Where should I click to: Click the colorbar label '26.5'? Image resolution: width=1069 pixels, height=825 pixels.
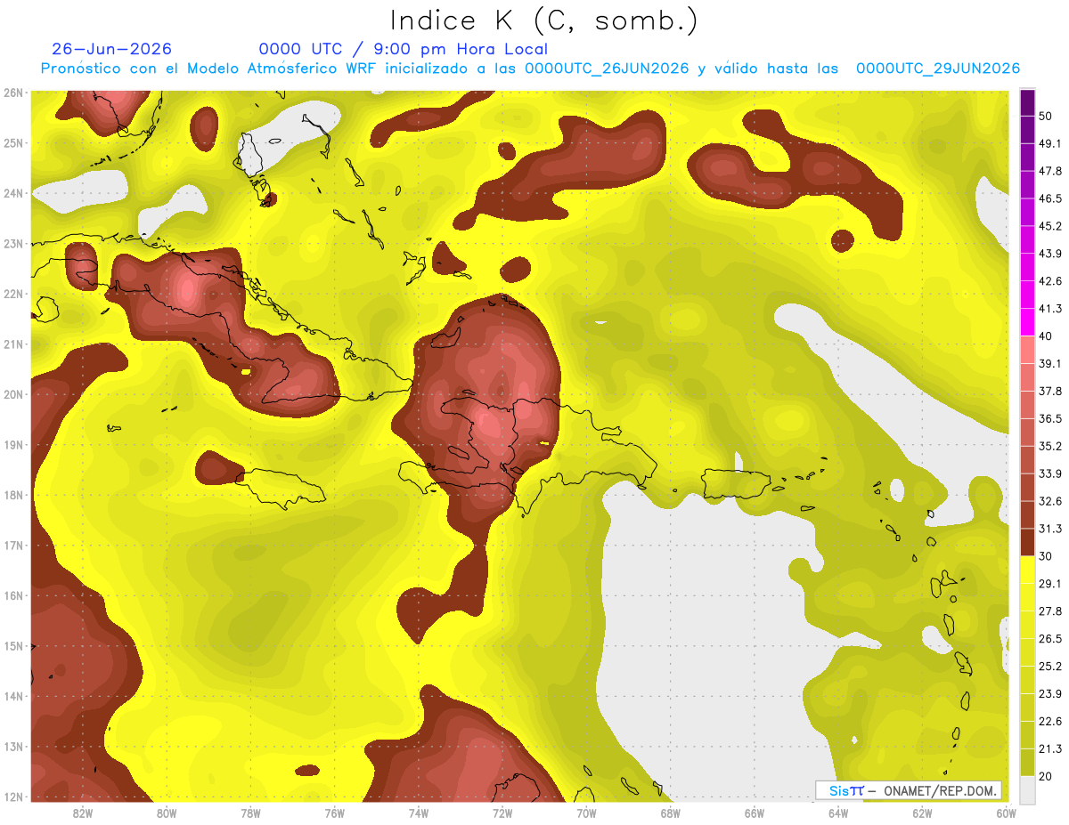click(1050, 638)
